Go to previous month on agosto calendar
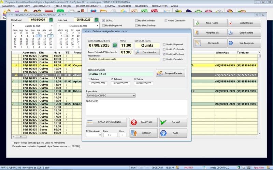Viewport: 273px width, 170px height. [x=13, y=26]
